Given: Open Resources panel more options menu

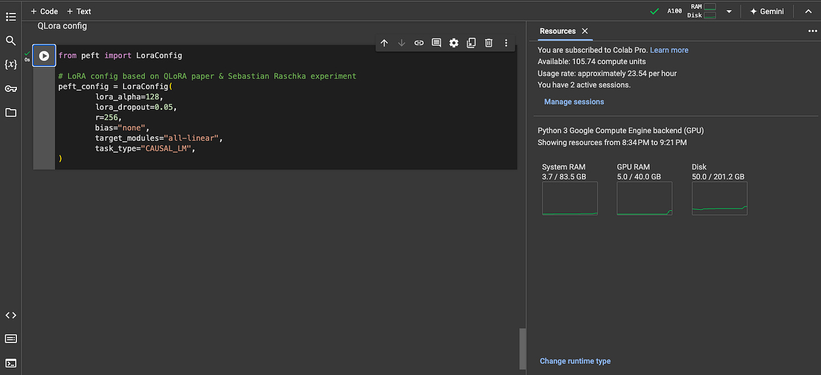Looking at the screenshot, I should point(813,31).
